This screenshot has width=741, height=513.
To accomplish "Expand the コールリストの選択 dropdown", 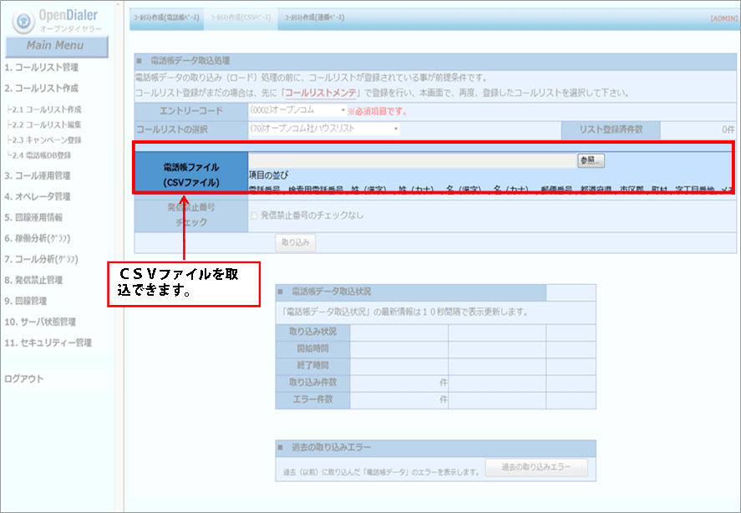I will 324,129.
